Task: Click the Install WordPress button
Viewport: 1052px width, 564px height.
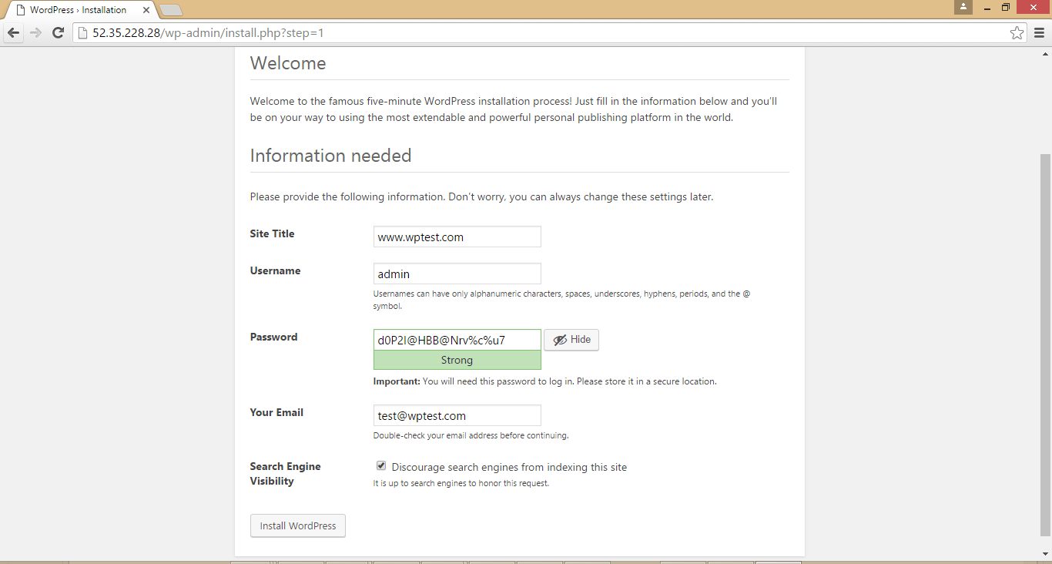Action: (297, 525)
